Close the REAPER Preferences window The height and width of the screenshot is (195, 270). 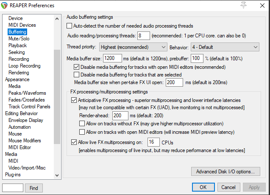[x=262, y=6]
